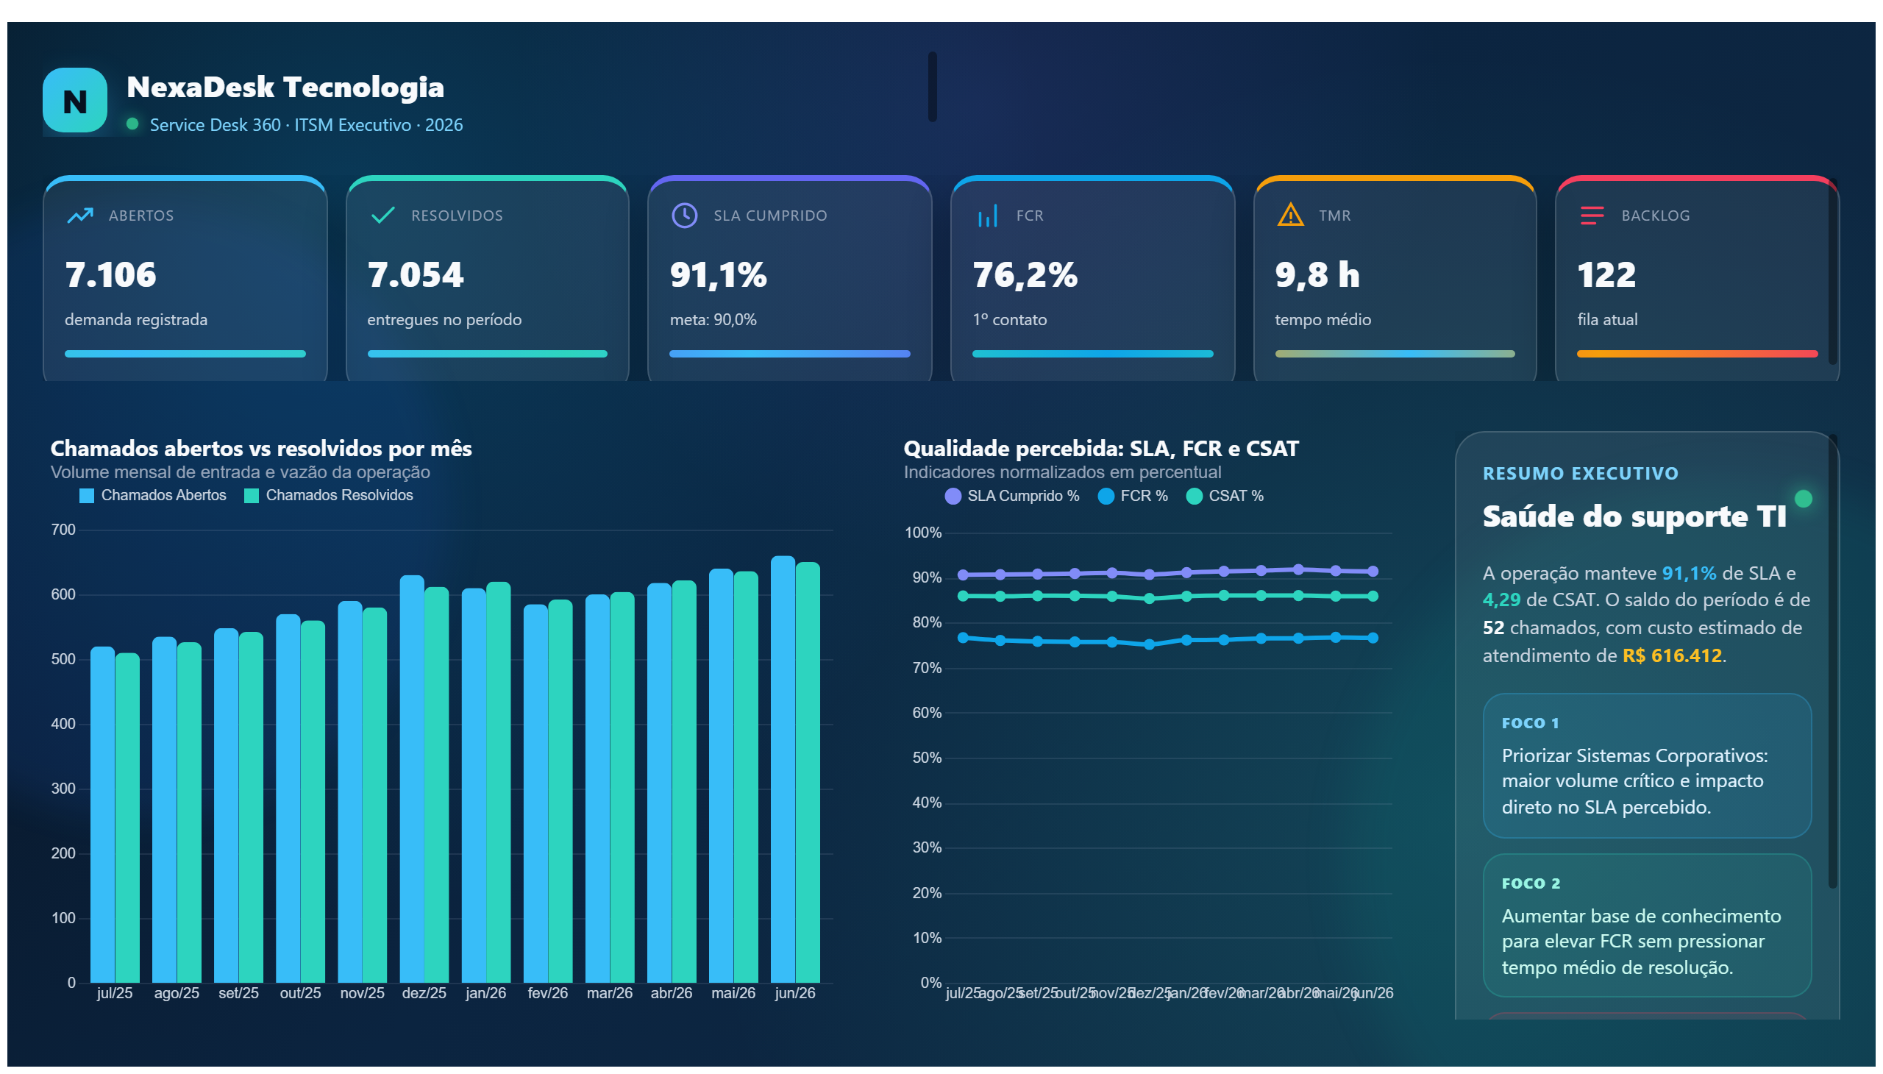This screenshot has width=1883, height=1074.
Task: Click the 122 Backlog value
Action: tap(1606, 274)
